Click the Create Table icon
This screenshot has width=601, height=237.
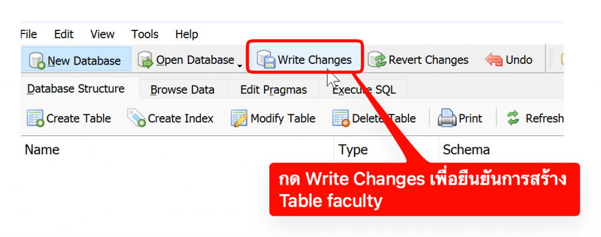pyautogui.click(x=35, y=118)
